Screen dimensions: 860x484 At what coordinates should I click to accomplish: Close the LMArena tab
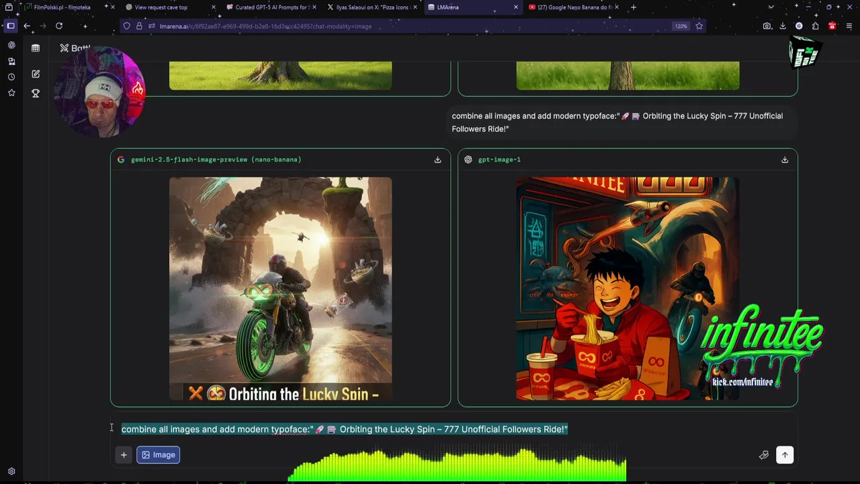tap(516, 7)
